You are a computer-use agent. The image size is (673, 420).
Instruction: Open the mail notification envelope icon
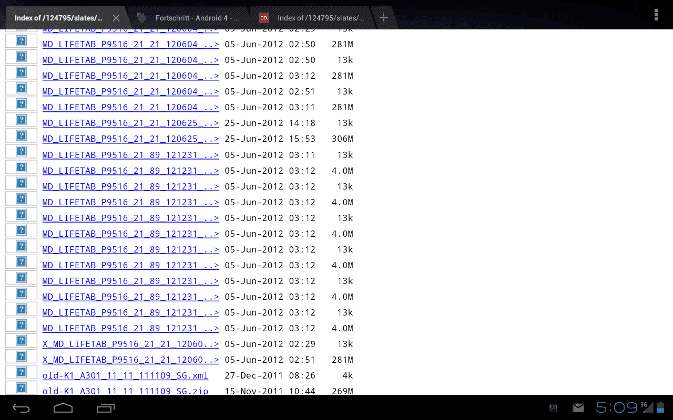578,408
